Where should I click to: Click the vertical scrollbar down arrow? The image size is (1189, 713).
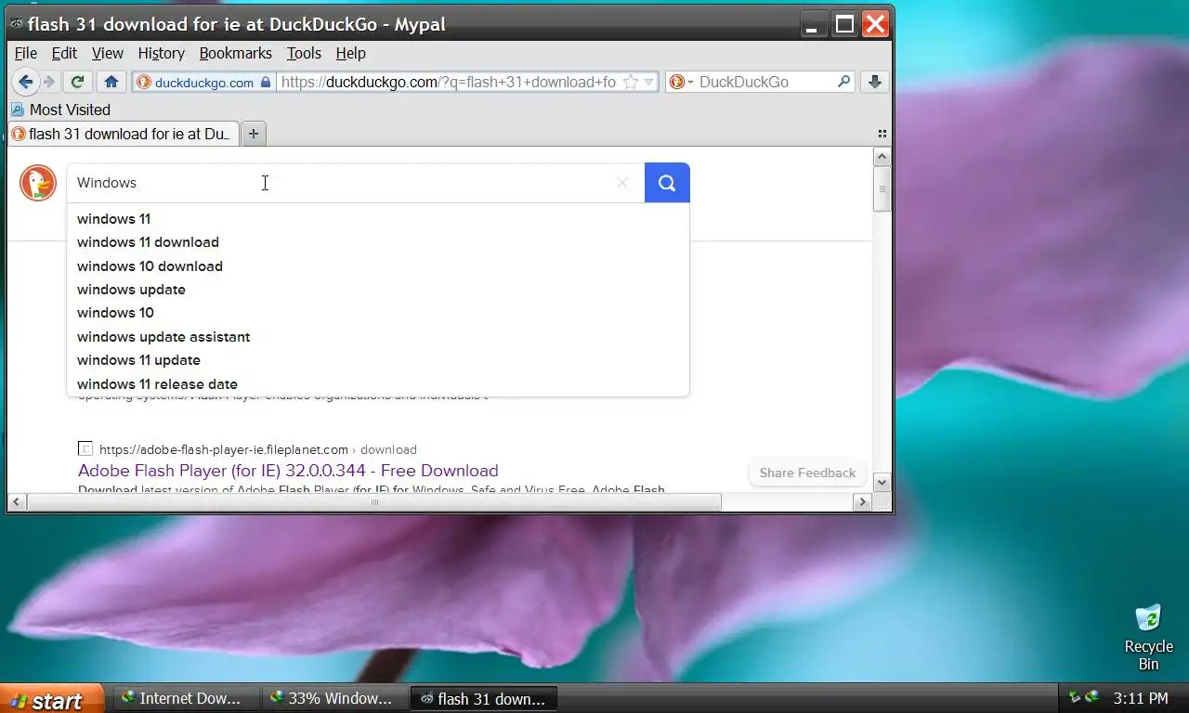882,482
